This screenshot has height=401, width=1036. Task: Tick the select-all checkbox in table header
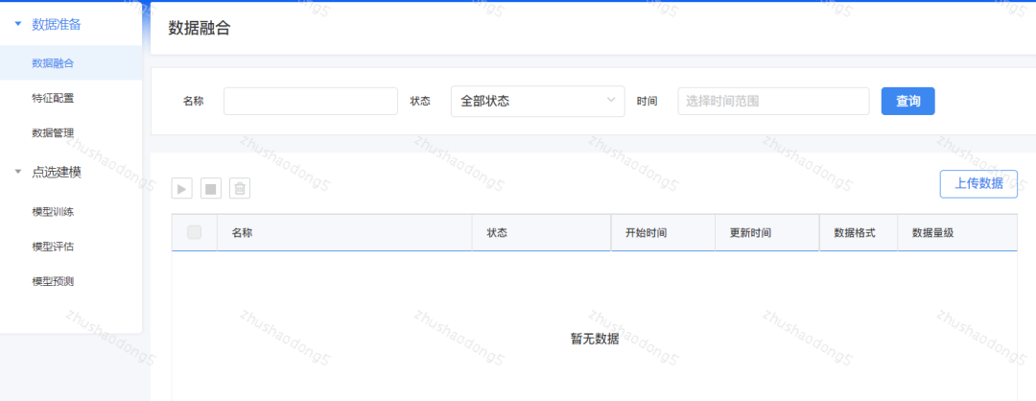coord(194,232)
